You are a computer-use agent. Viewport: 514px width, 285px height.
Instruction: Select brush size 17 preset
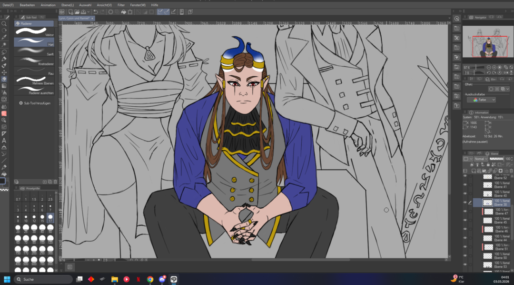50,218
